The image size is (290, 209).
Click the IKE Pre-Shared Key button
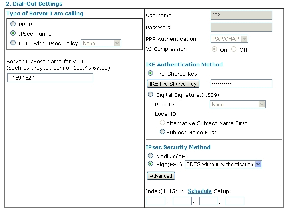173,84
